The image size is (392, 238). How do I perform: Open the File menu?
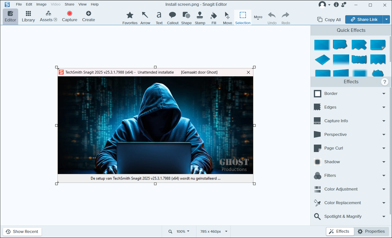[x=19, y=4]
